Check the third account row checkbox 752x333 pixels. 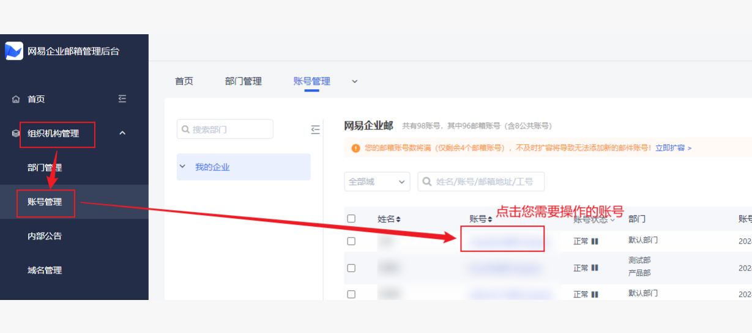click(x=351, y=294)
